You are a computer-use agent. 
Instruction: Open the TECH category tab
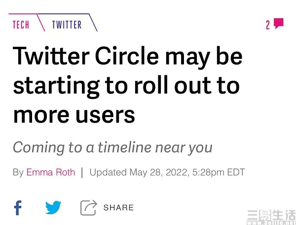tap(21, 25)
